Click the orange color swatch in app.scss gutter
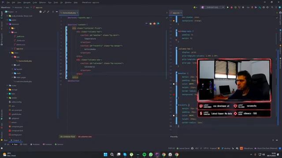Image resolution: width=282 pixels, height=158 pixels. 174,21
